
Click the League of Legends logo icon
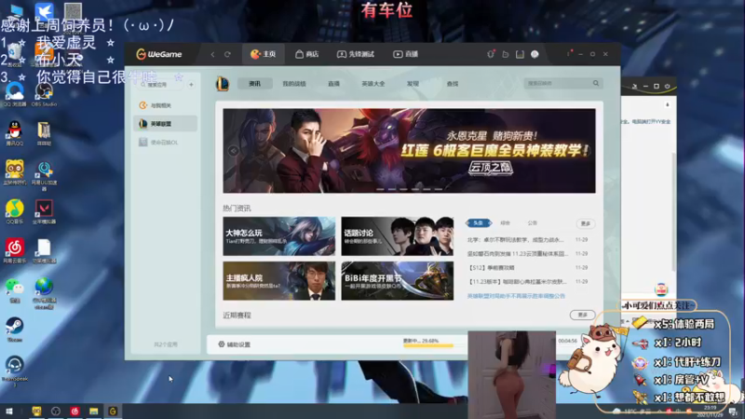(223, 84)
